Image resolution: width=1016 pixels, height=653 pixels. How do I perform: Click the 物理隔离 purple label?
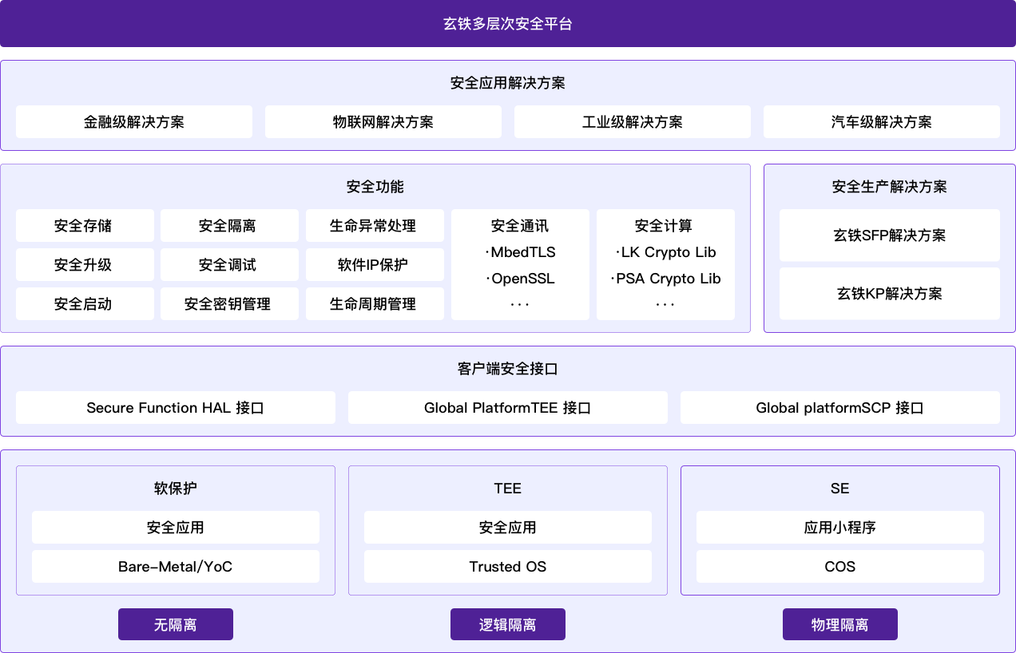(840, 624)
